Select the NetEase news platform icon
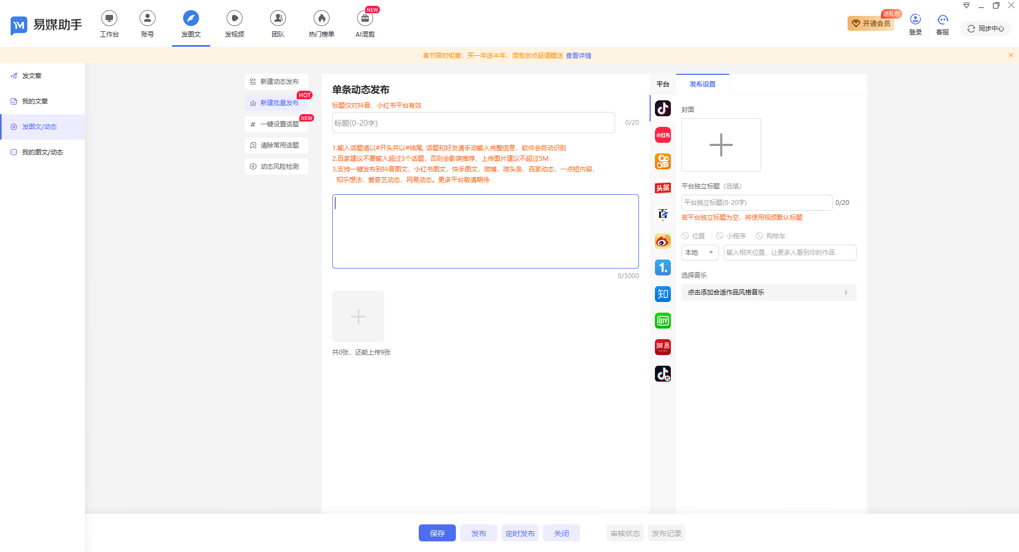The width and height of the screenshot is (1019, 552). 662,347
